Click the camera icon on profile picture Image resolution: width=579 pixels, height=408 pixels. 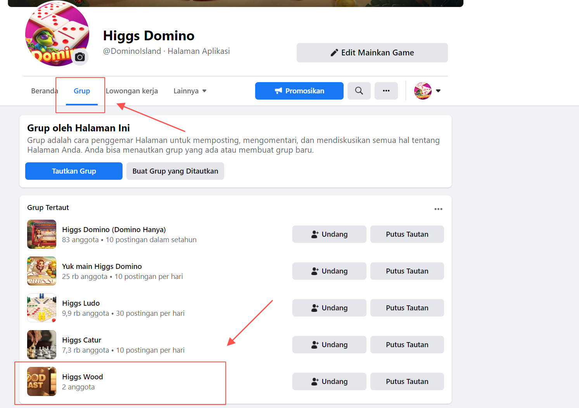pyautogui.click(x=80, y=57)
